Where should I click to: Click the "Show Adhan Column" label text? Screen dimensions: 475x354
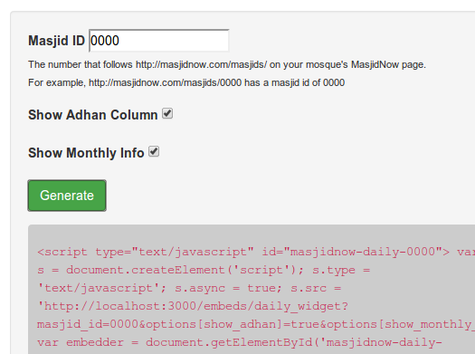pyautogui.click(x=93, y=115)
